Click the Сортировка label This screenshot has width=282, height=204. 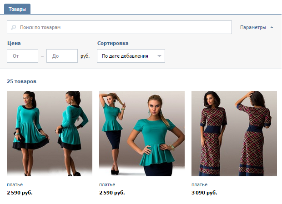click(113, 43)
